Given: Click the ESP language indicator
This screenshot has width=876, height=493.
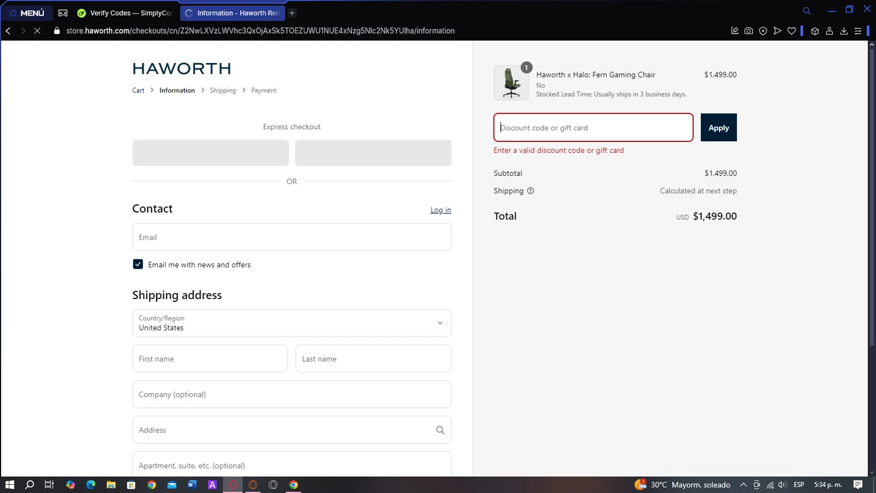Looking at the screenshot, I should pyautogui.click(x=799, y=485).
